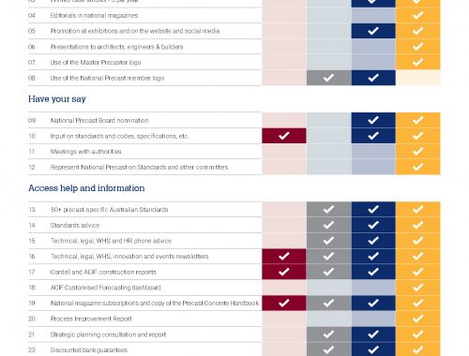Click the grey checkmark on row 21
The height and width of the screenshot is (356, 469).
tap(328, 334)
